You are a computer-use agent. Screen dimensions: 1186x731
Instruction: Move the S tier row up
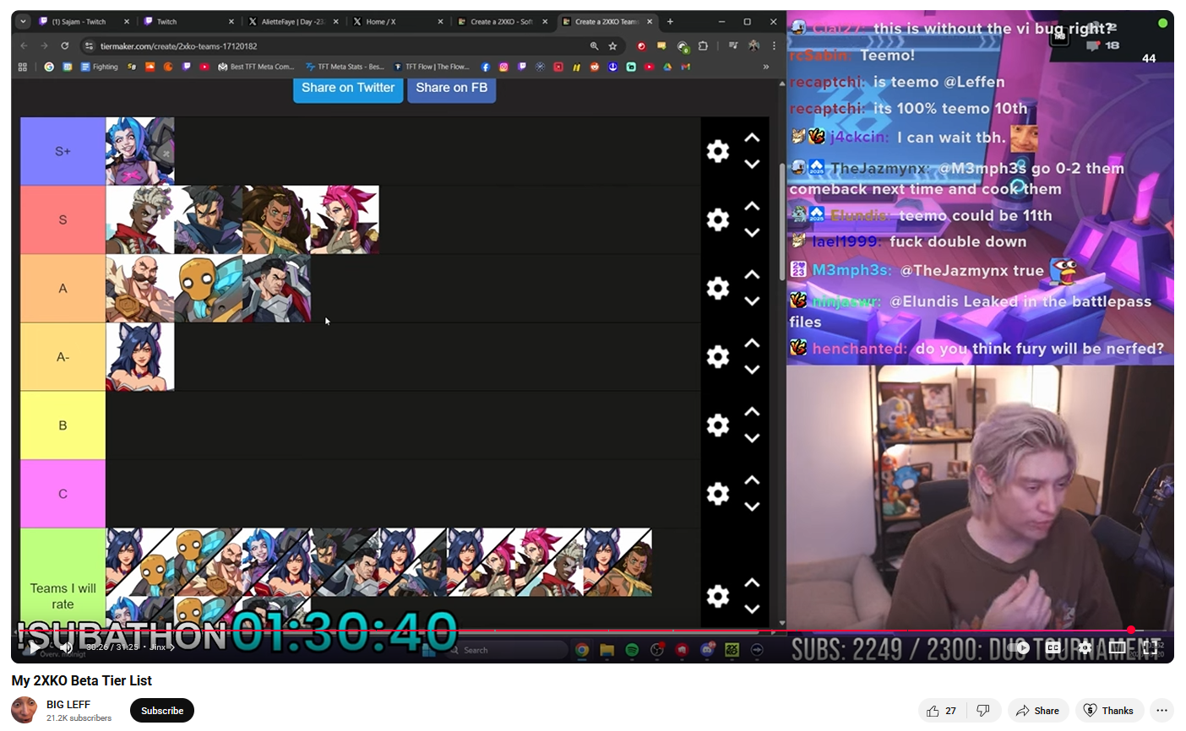coord(752,206)
